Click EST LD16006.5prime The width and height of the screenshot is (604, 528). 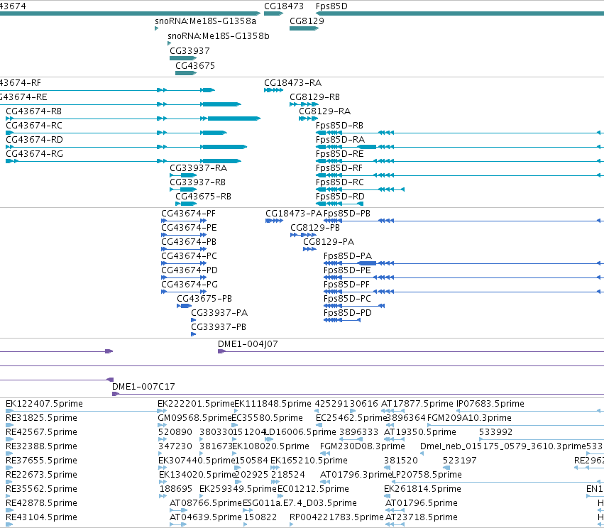tap(300, 432)
